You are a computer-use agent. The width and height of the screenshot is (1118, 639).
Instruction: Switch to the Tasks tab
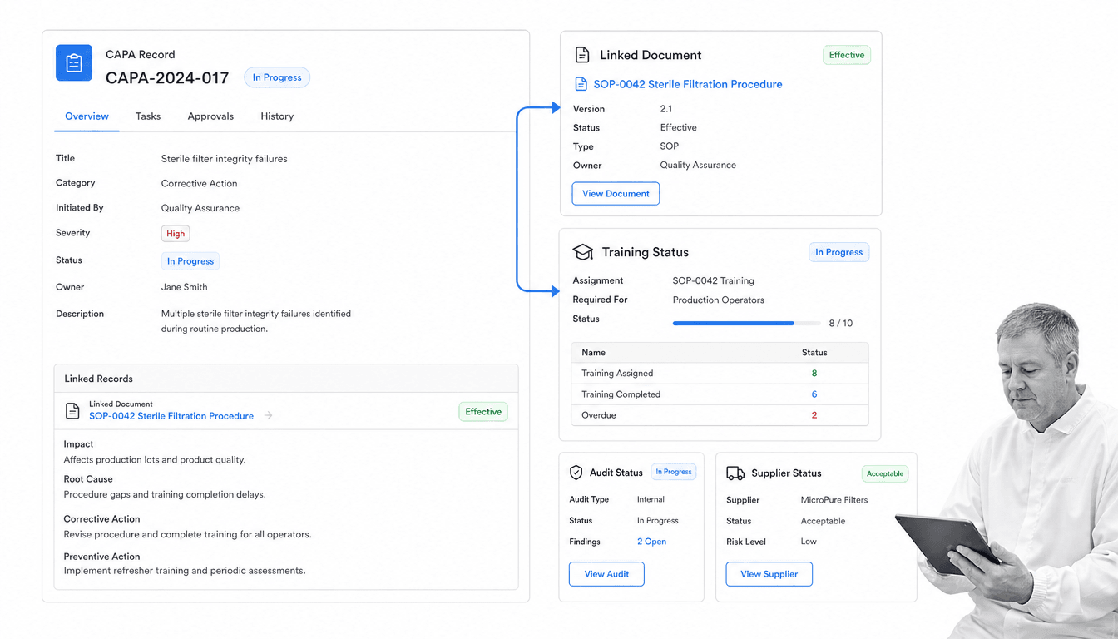[x=148, y=116]
